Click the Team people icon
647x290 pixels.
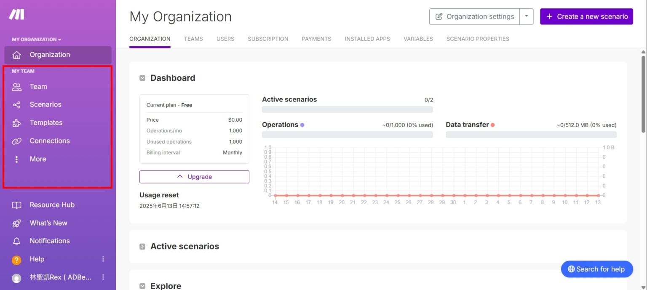click(16, 87)
